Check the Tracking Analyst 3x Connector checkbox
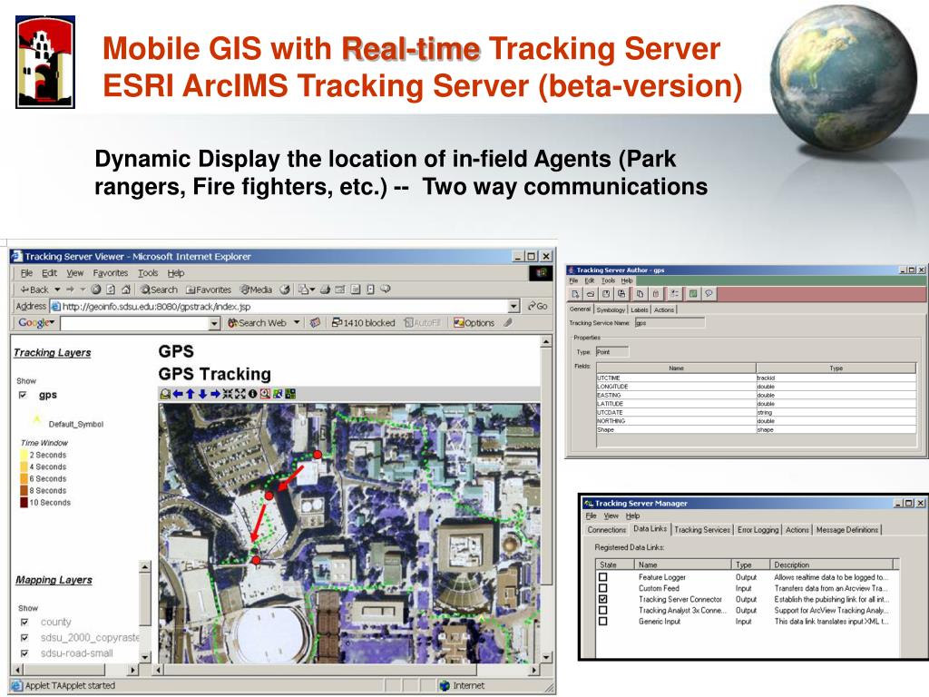929x697 pixels. point(603,611)
